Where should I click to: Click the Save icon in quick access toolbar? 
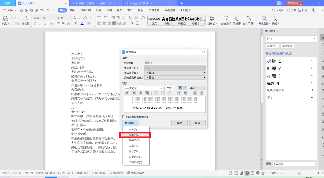coord(22,10)
